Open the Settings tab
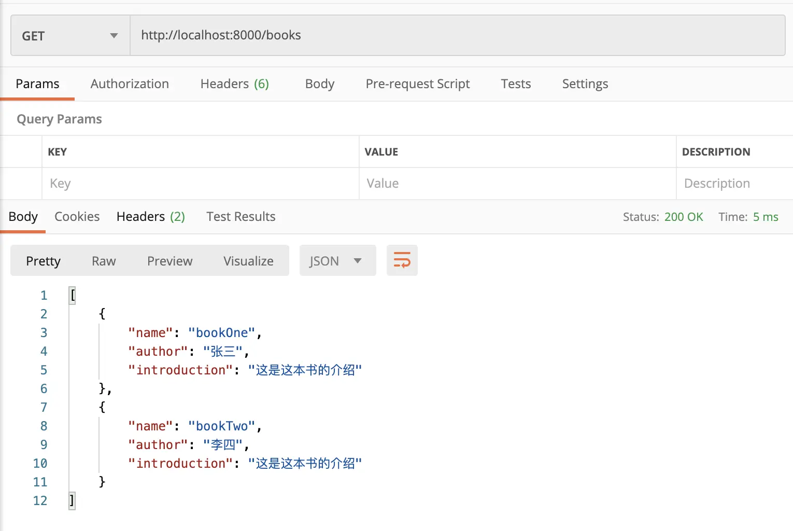 [585, 84]
